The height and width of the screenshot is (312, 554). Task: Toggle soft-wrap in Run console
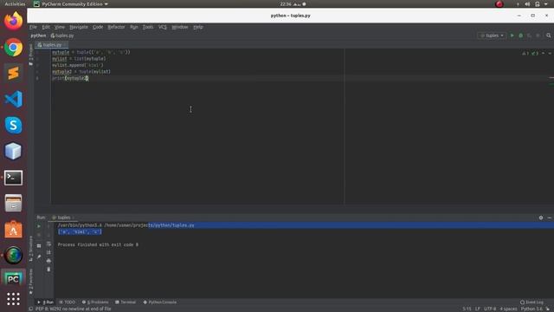pyautogui.click(x=48, y=244)
